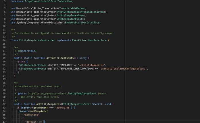Click line number 32 in the gutter
This screenshot has width=200, height=123.
(x=4, y=104)
